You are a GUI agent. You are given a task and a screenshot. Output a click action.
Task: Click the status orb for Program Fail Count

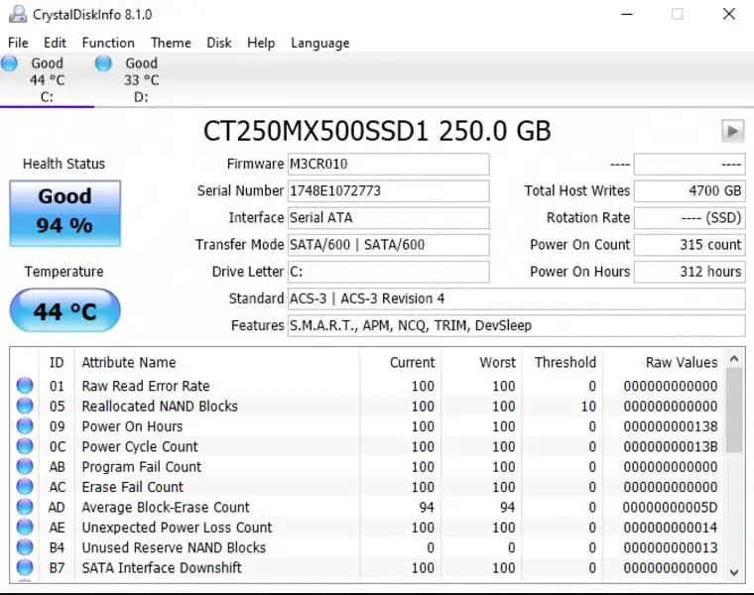tap(25, 466)
